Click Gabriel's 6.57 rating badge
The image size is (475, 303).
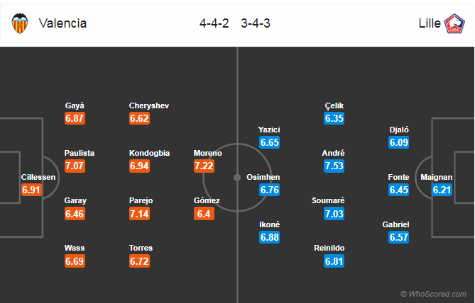[398, 237]
